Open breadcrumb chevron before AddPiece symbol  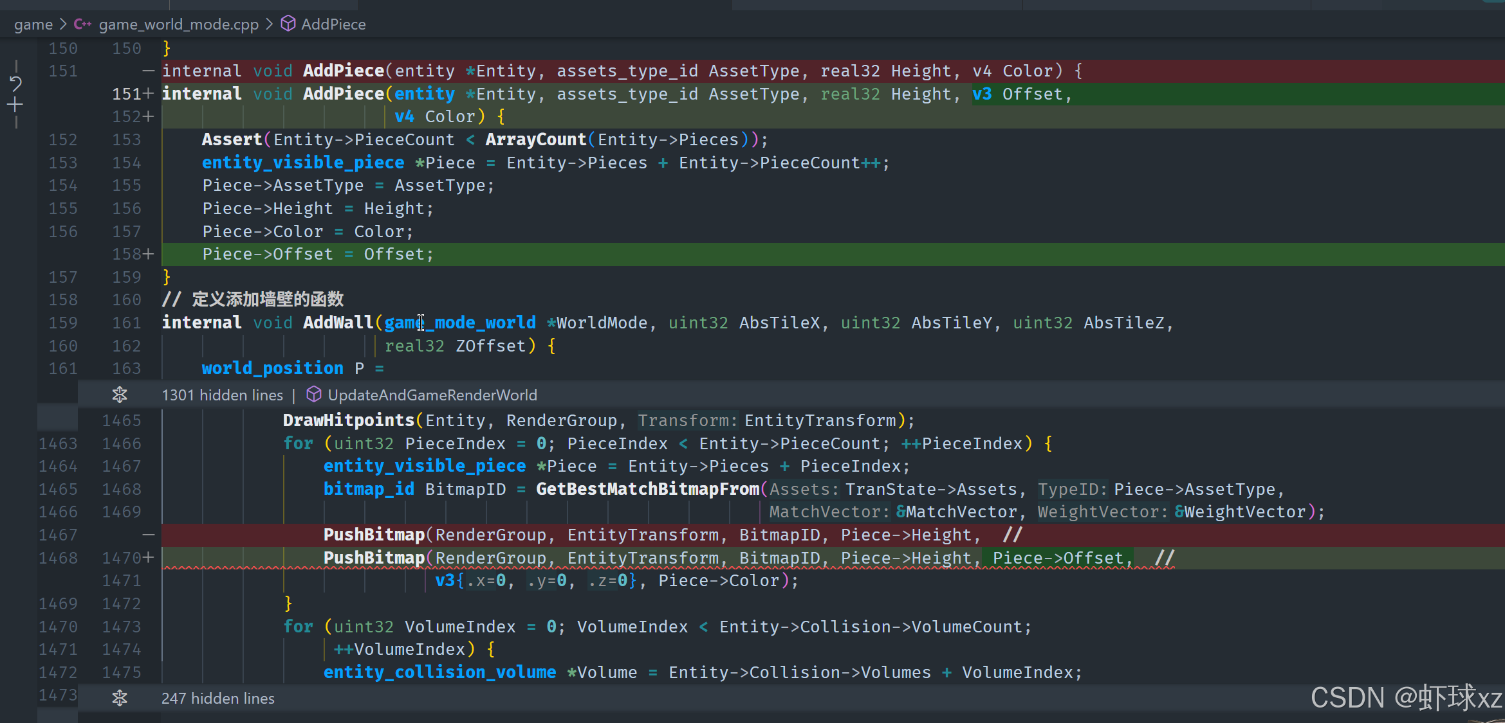[x=270, y=24]
